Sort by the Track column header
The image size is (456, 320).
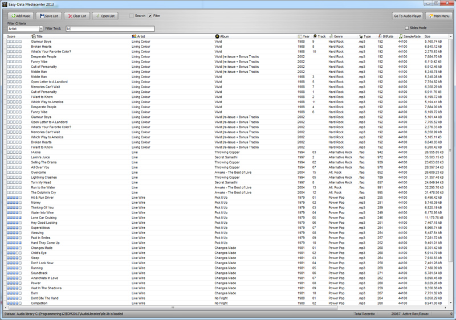coord(321,36)
